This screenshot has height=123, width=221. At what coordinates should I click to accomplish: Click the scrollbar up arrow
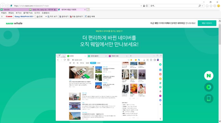pyautogui.click(x=220, y=21)
